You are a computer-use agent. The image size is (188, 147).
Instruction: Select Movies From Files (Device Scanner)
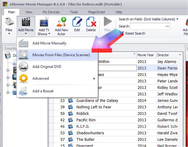pos(61,55)
